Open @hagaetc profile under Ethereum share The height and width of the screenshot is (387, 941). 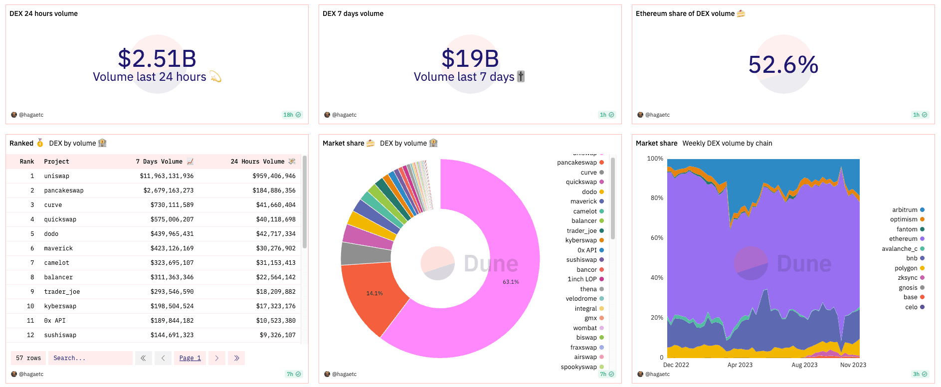point(657,115)
